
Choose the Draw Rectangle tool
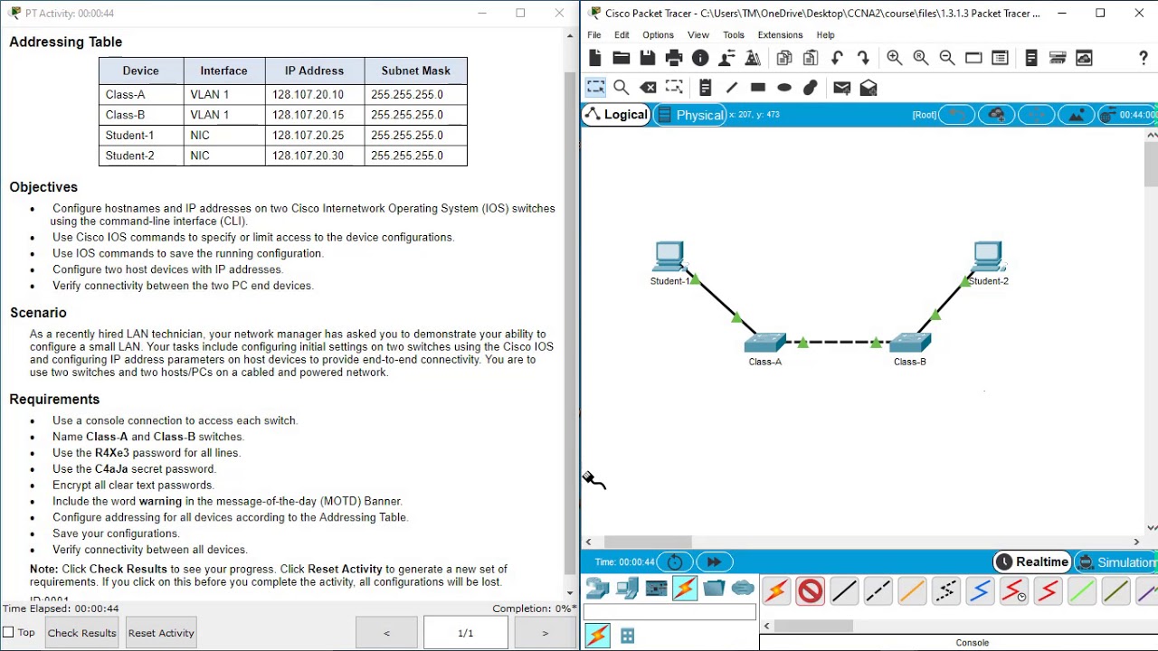[x=758, y=87]
